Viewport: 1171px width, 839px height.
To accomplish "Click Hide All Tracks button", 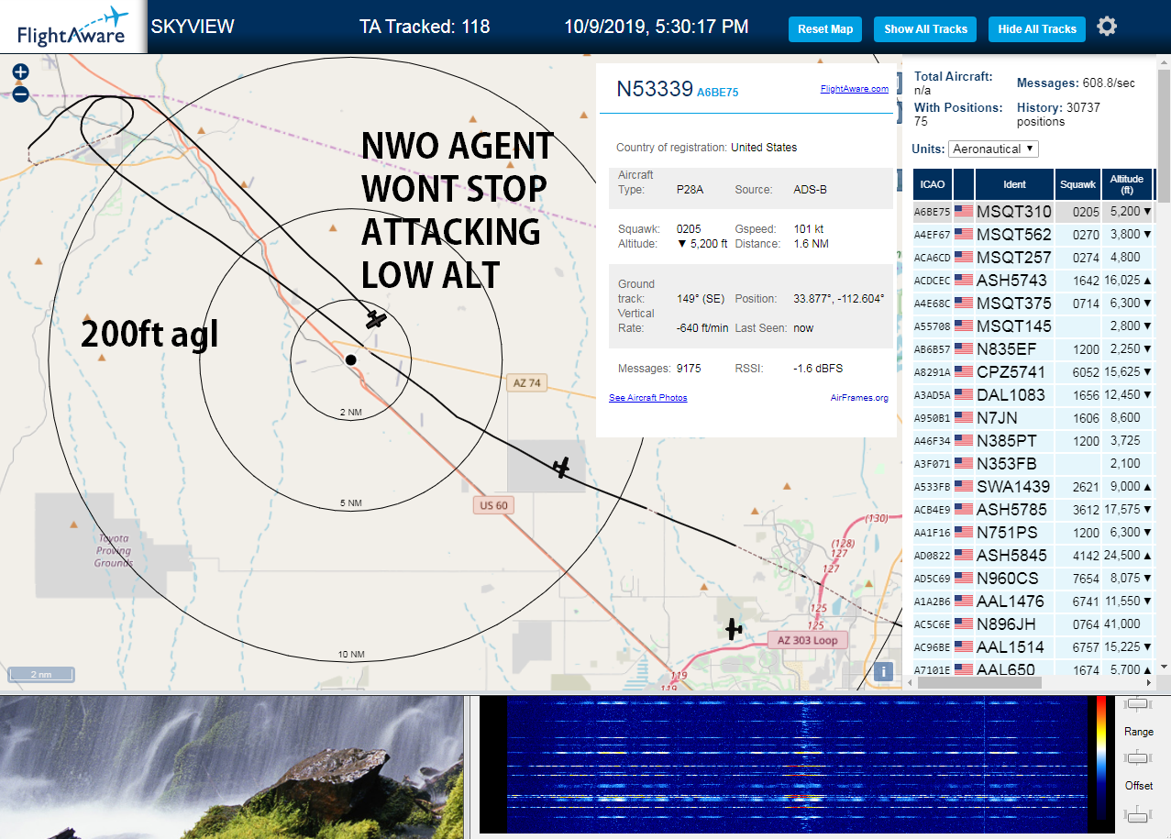I will pos(1037,29).
